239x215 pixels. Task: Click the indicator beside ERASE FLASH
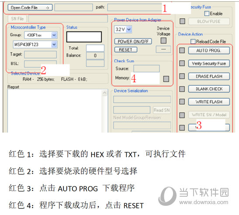point(182,76)
